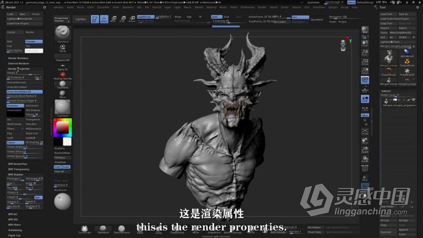The width and height of the screenshot is (423, 238).
Task: Click the DynaMesh button
Action: click(x=316, y=20)
